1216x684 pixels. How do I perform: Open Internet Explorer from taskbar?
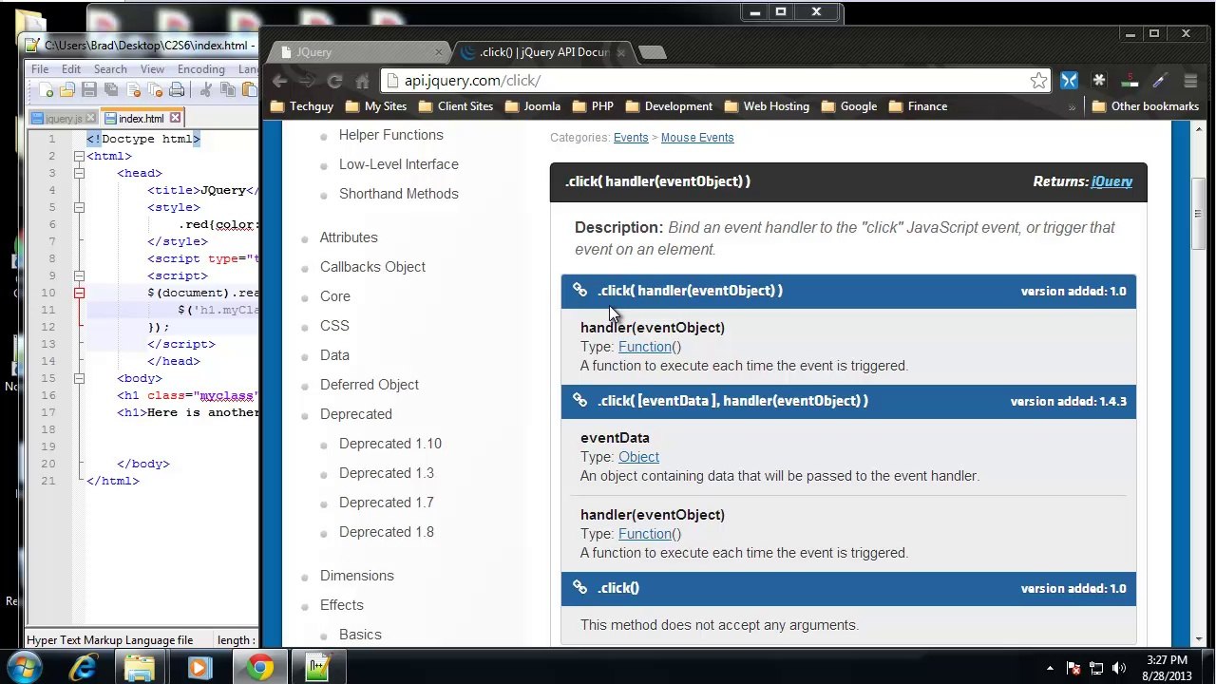click(x=84, y=668)
